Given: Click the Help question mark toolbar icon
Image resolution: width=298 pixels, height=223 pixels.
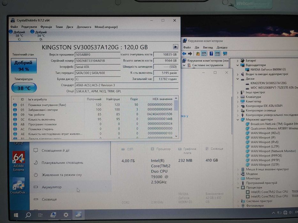Looking at the screenshot, I should pos(211,54).
